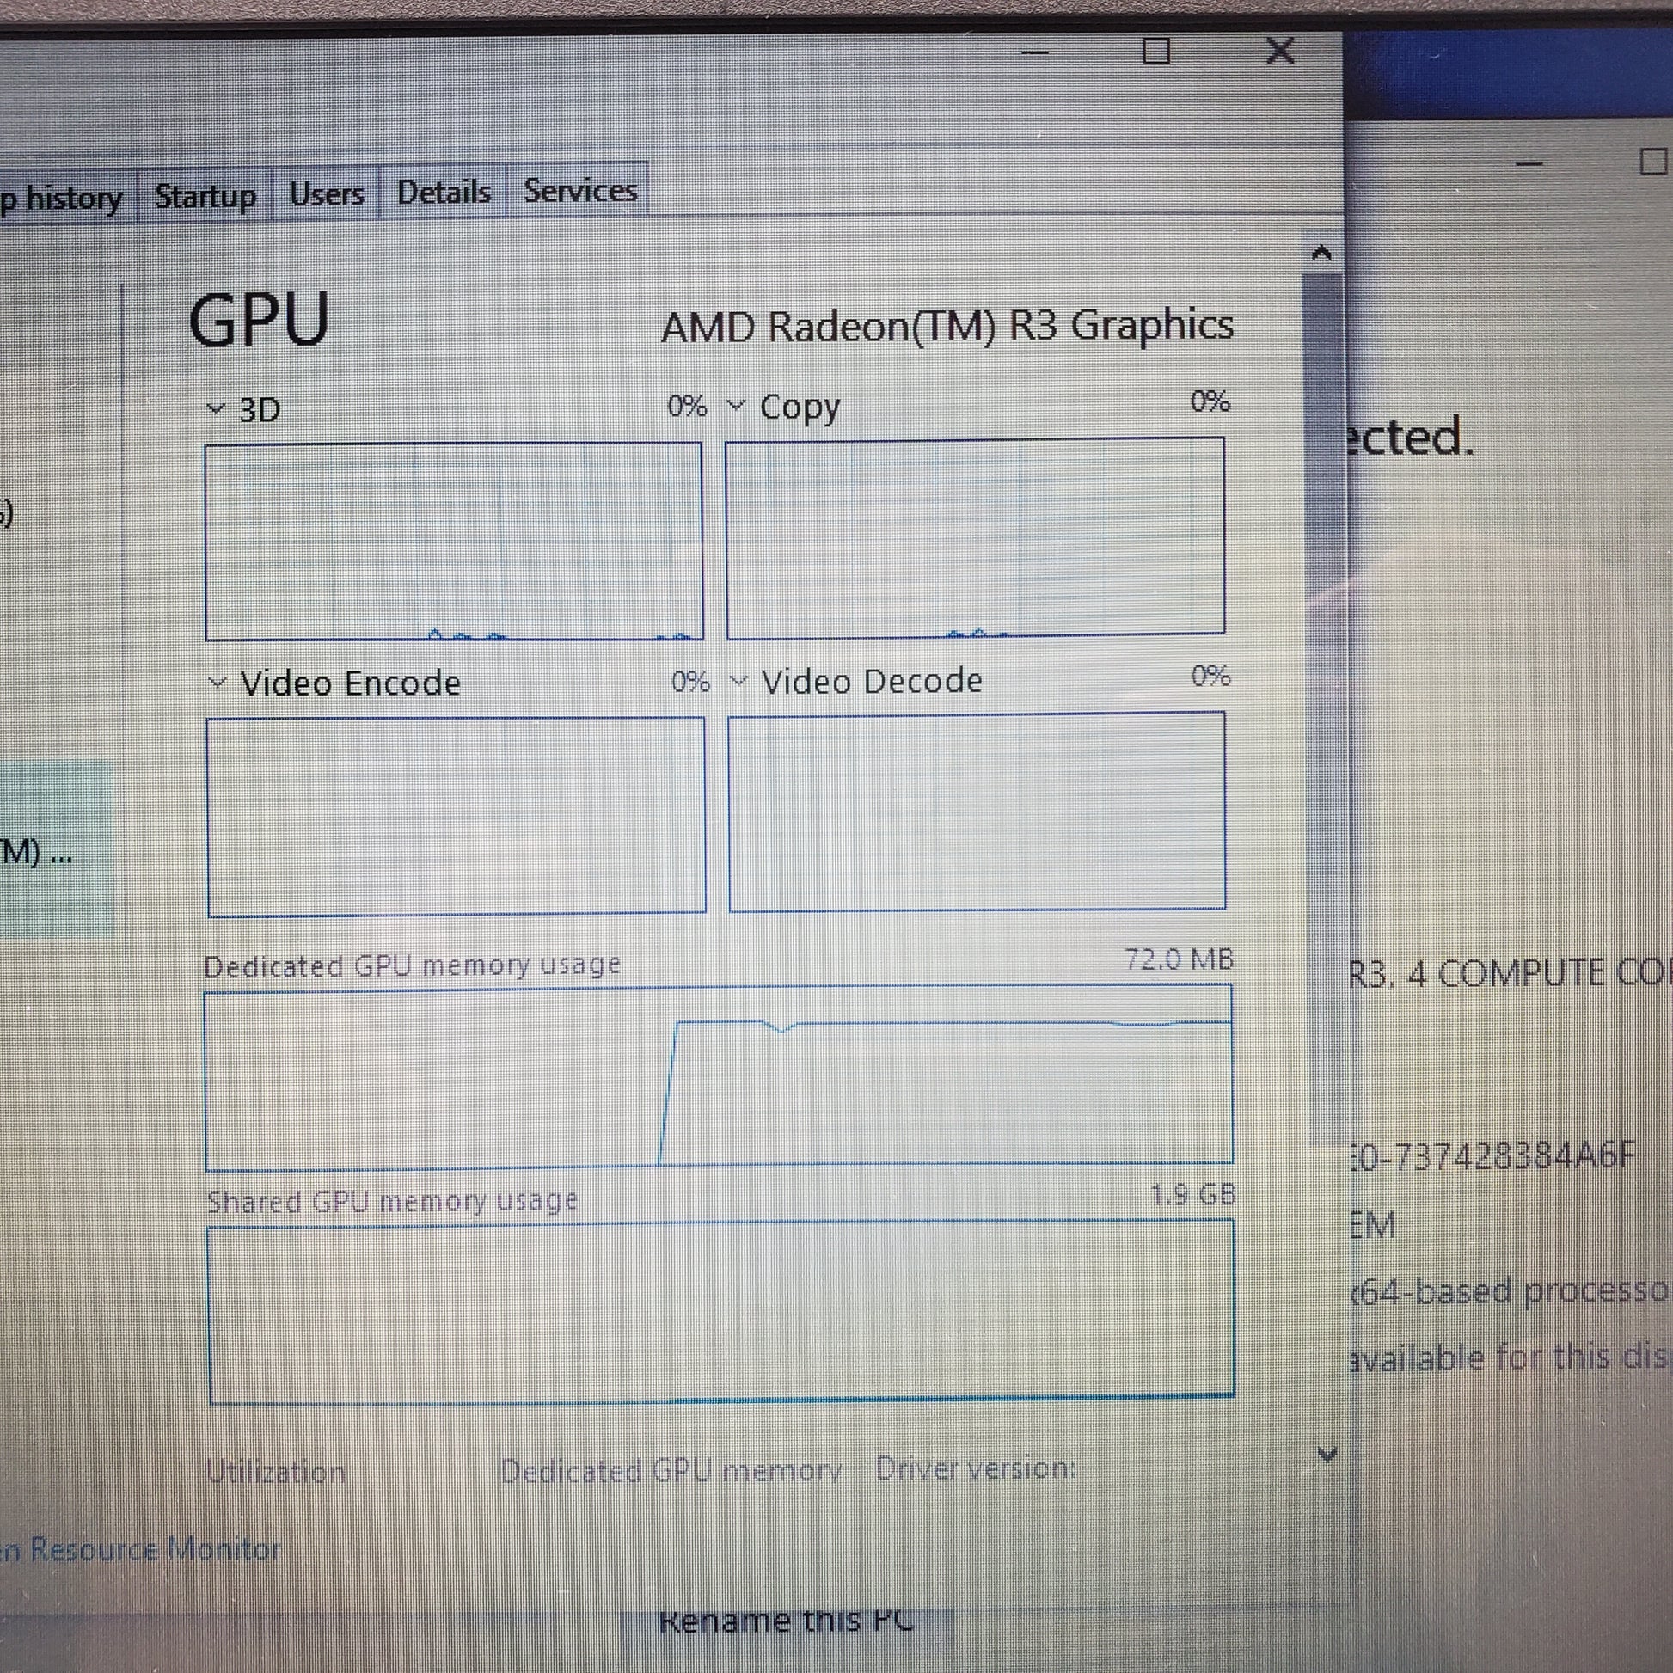Click the scroll down arrow icon
The image size is (1673, 1673).
click(1327, 1454)
